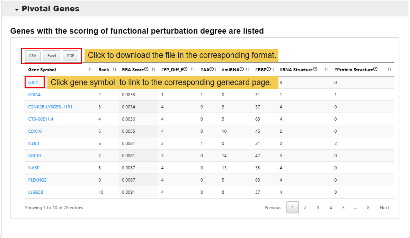Go to page 2 of results
The height and width of the screenshot is (238, 410).
[305, 208]
